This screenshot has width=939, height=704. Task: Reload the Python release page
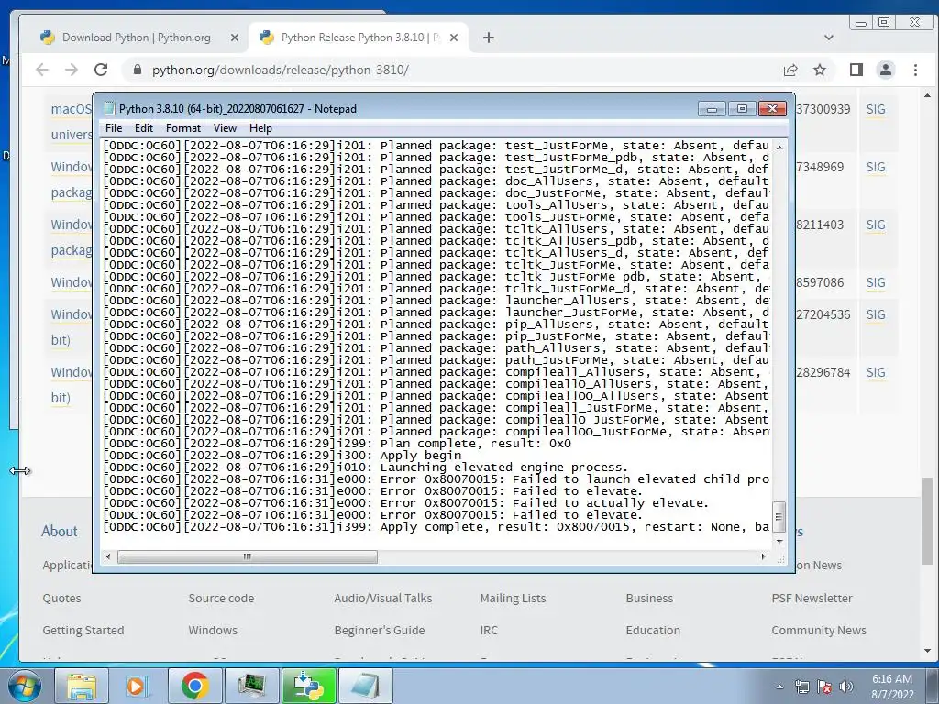click(x=101, y=70)
